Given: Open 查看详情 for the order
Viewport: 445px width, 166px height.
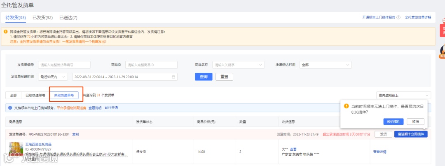Looking at the screenshot, I should point(380,152).
